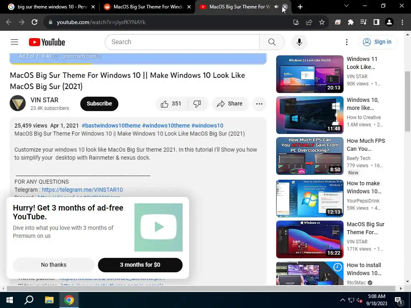Accept 3 months for $0 offer

[140, 265]
